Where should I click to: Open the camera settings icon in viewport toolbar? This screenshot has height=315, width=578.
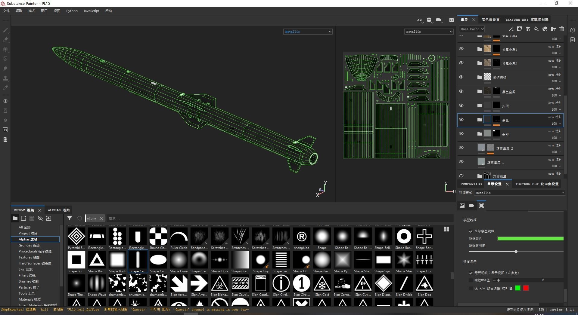tap(439, 20)
